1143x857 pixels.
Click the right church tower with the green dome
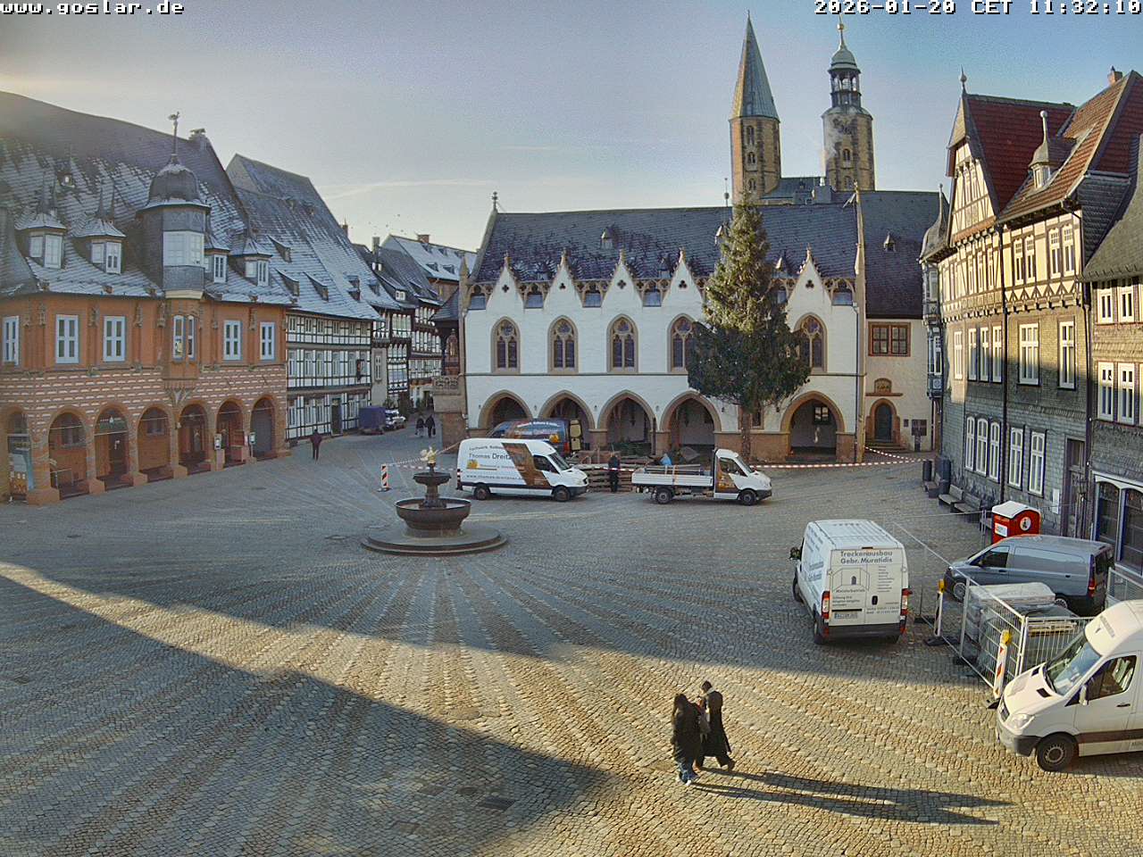click(x=847, y=116)
